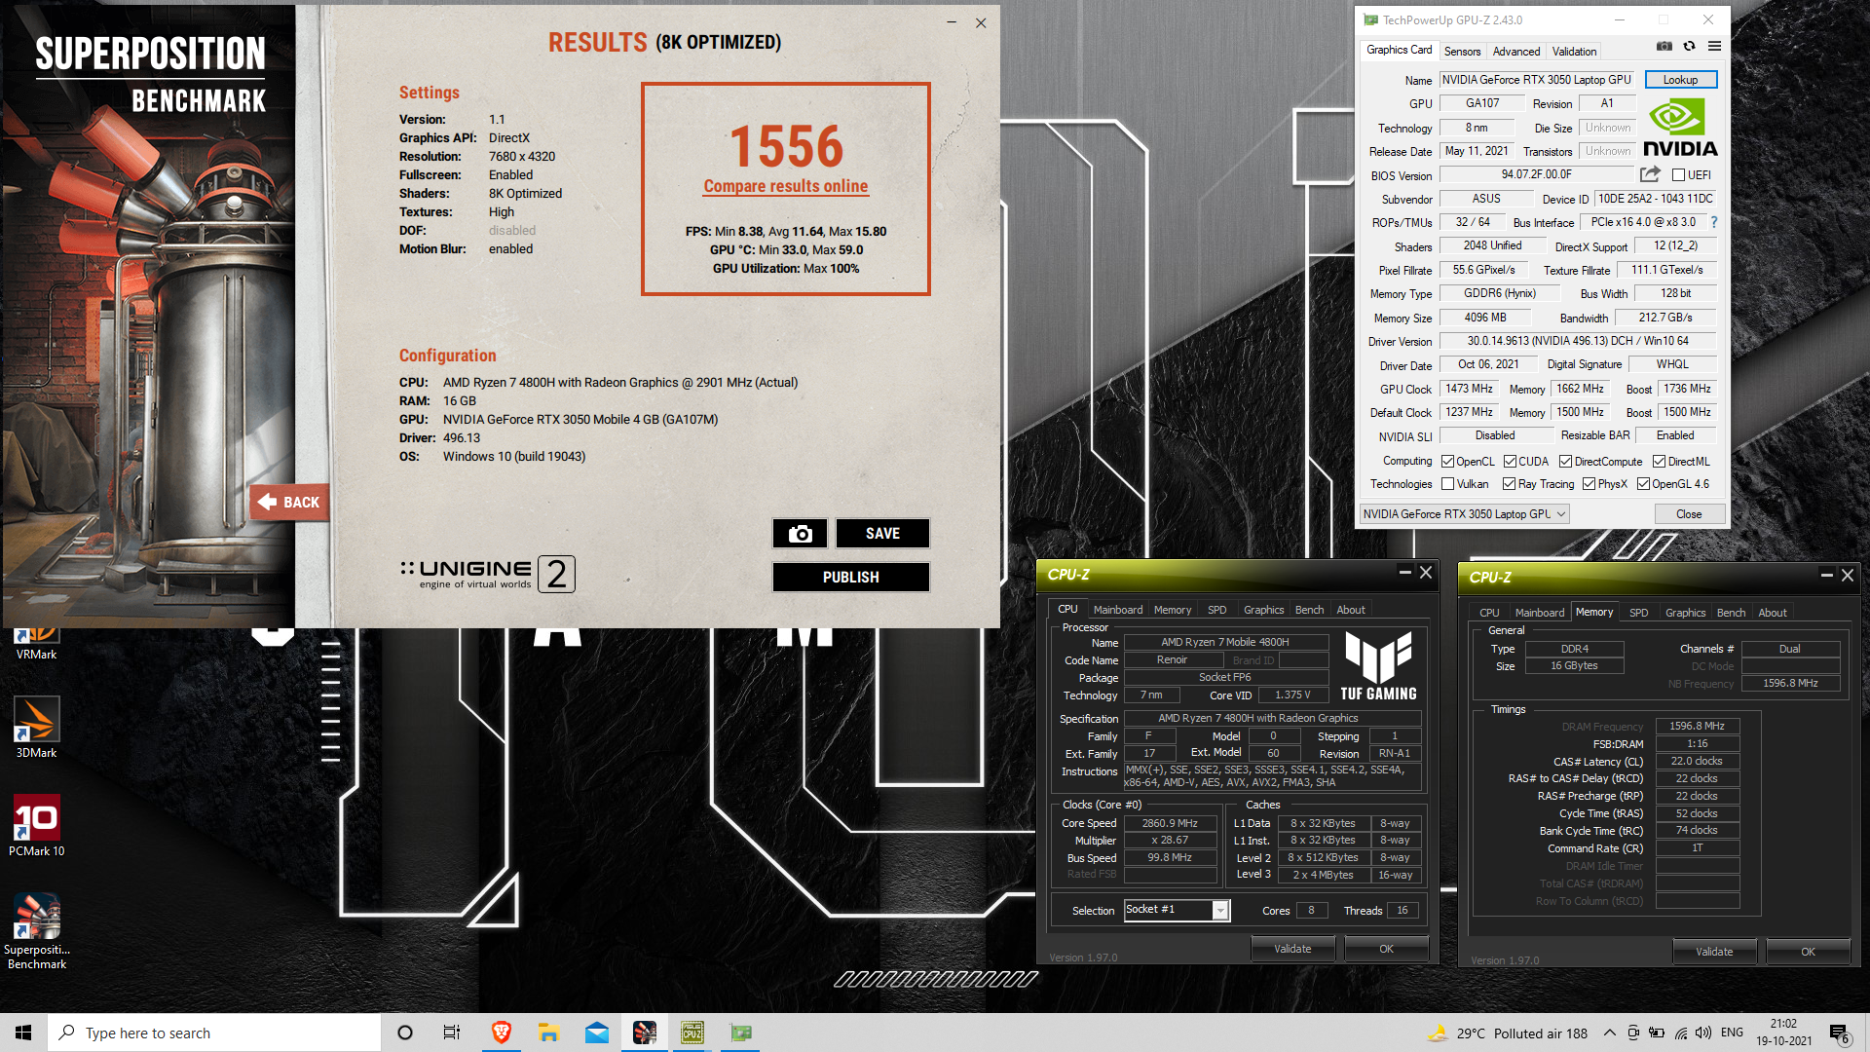Show hidden system tray icons chevron

point(1609,1033)
